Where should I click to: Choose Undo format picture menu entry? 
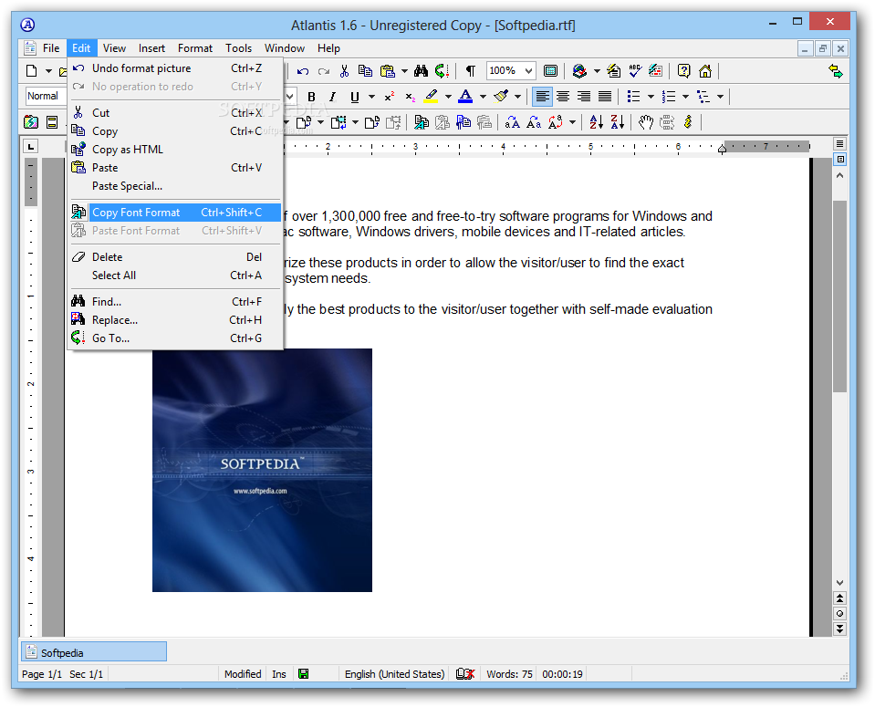click(175, 68)
